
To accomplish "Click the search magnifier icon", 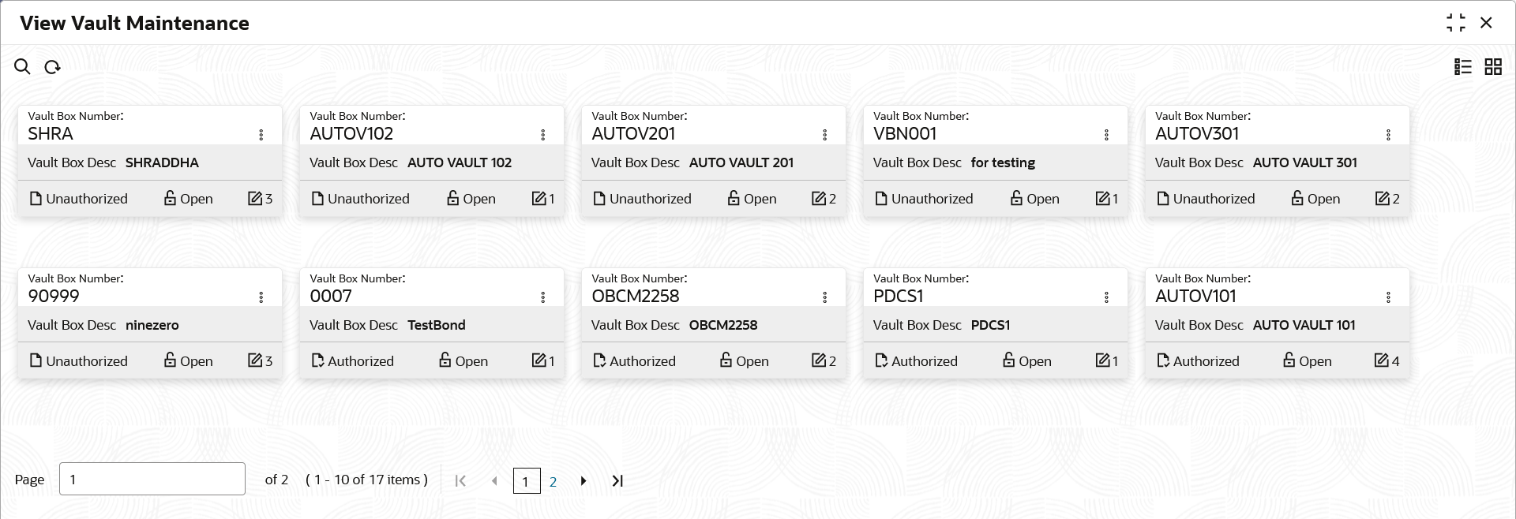I will (x=22, y=67).
